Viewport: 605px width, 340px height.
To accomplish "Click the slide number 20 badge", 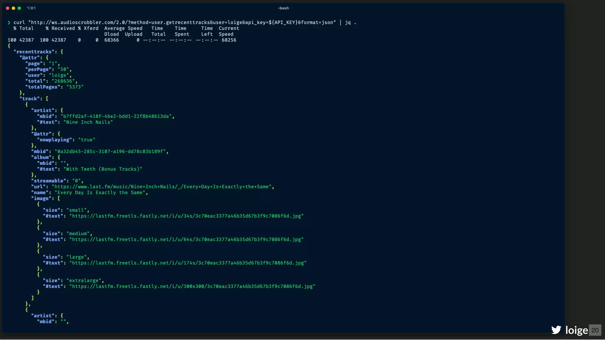I will point(595,330).
